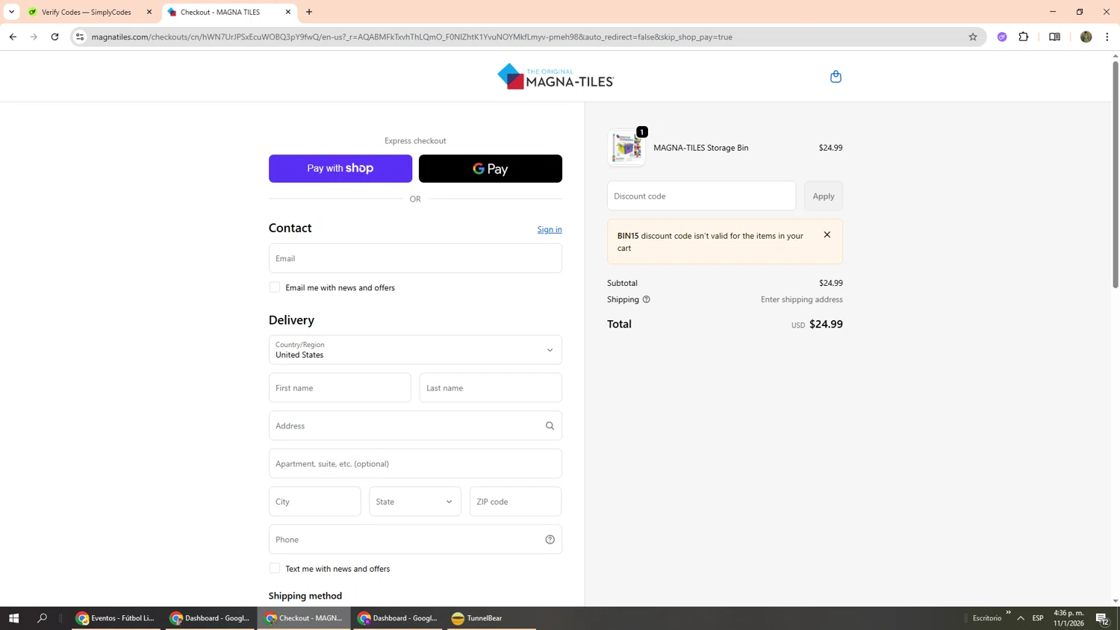Open a new browser tab
Viewport: 1120px width, 630px height.
(309, 12)
